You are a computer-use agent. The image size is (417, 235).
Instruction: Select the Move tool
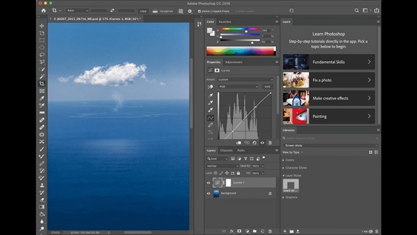tap(42, 26)
